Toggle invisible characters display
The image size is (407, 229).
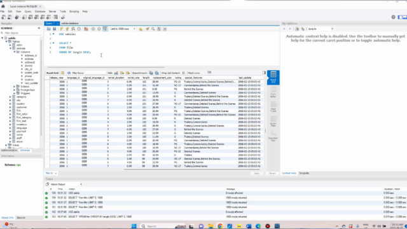(x=159, y=29)
